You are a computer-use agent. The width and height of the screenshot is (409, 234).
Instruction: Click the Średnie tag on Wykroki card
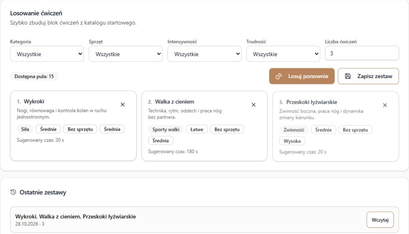click(48, 129)
